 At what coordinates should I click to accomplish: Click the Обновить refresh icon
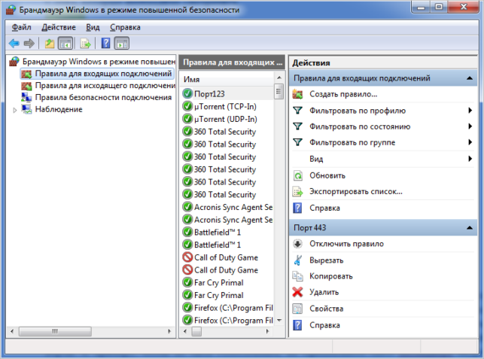coord(297,175)
